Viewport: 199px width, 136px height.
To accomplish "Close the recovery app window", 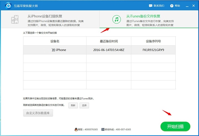I will coord(194,6).
